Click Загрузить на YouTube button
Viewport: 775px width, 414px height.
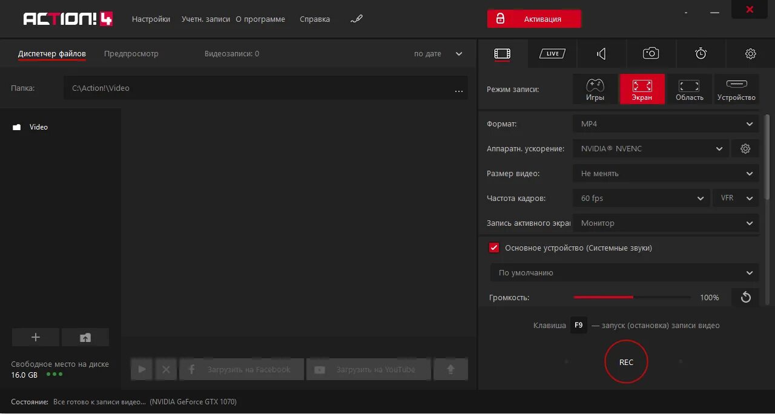click(x=369, y=369)
